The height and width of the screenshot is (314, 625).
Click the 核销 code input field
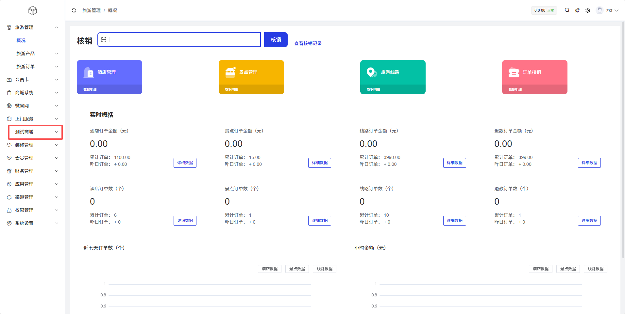click(x=185, y=40)
